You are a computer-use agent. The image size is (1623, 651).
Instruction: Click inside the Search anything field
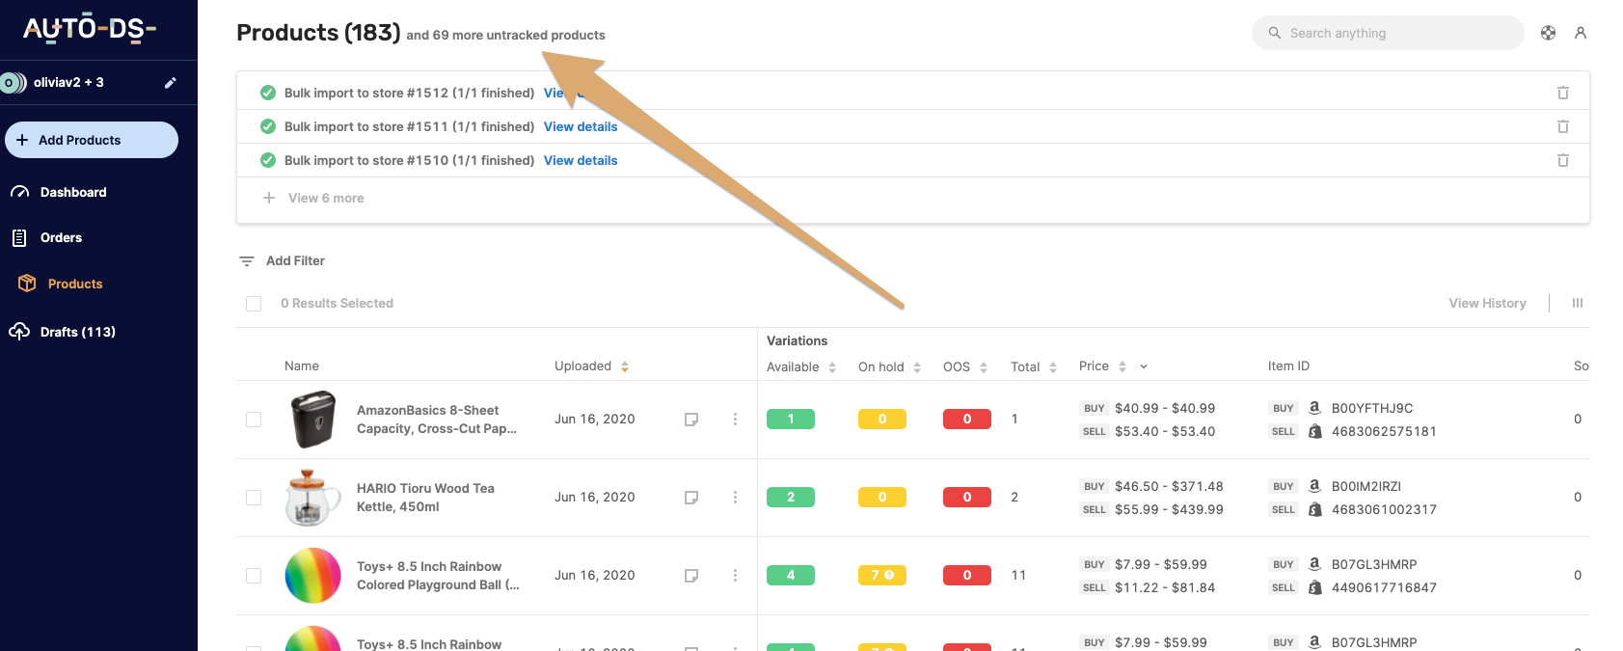(1388, 33)
